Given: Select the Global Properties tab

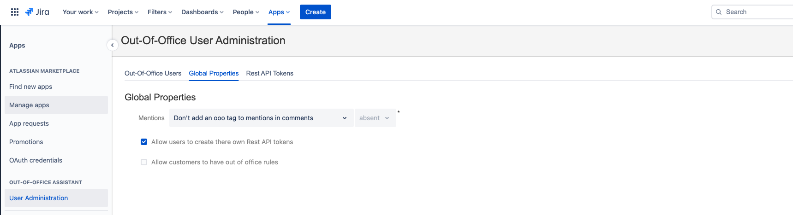Looking at the screenshot, I should click(x=214, y=73).
